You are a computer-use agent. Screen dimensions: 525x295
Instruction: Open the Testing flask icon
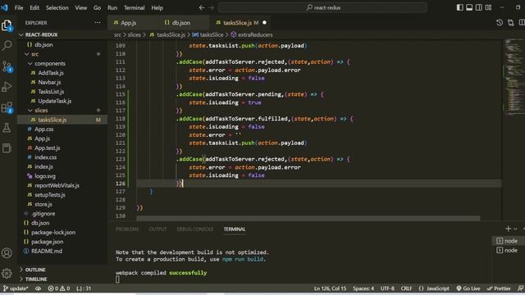7,128
